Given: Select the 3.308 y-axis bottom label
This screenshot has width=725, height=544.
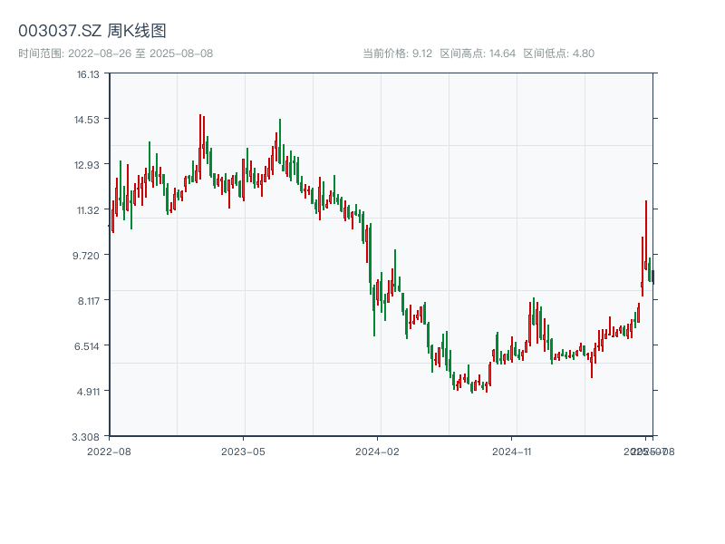Looking at the screenshot, I should (88, 437).
